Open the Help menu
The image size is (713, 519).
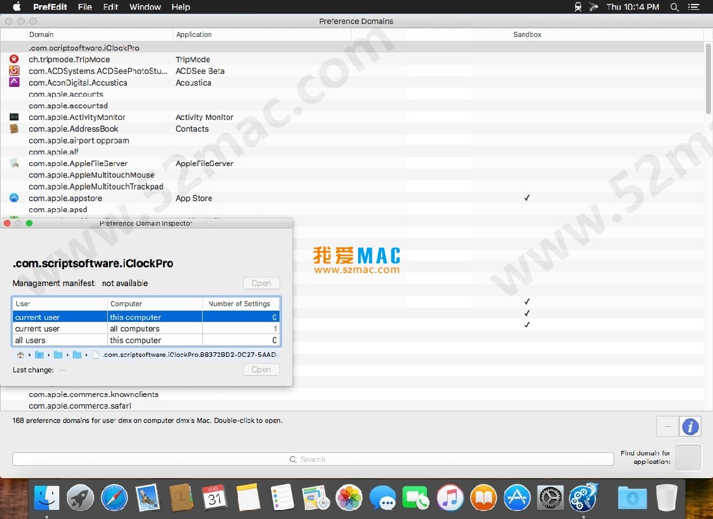pos(181,6)
